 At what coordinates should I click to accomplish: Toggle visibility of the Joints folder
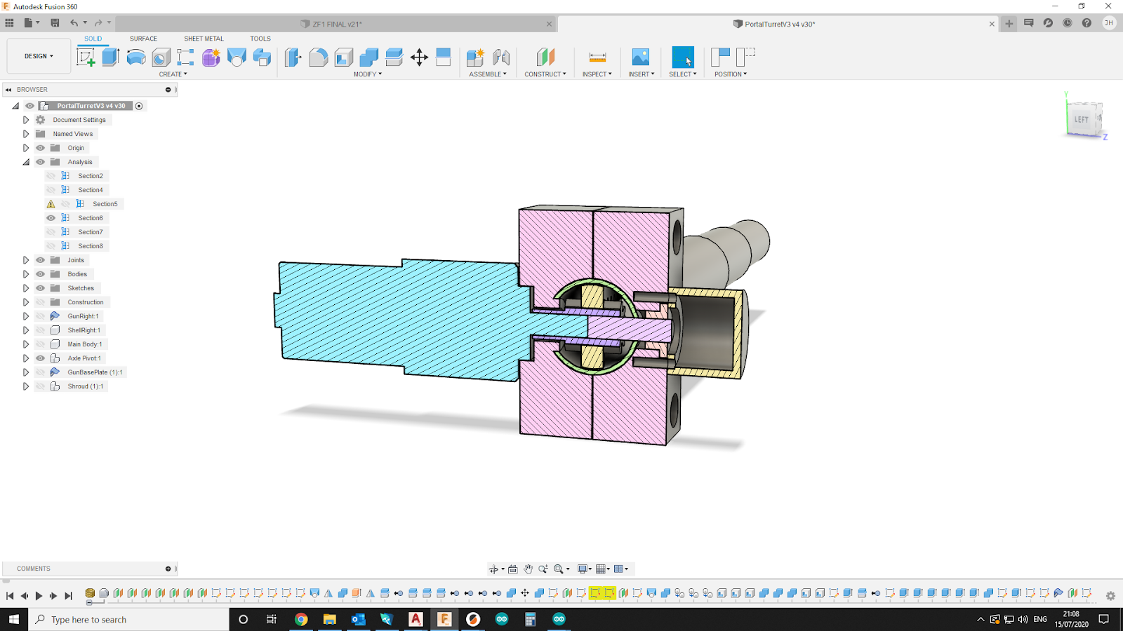[x=41, y=260]
